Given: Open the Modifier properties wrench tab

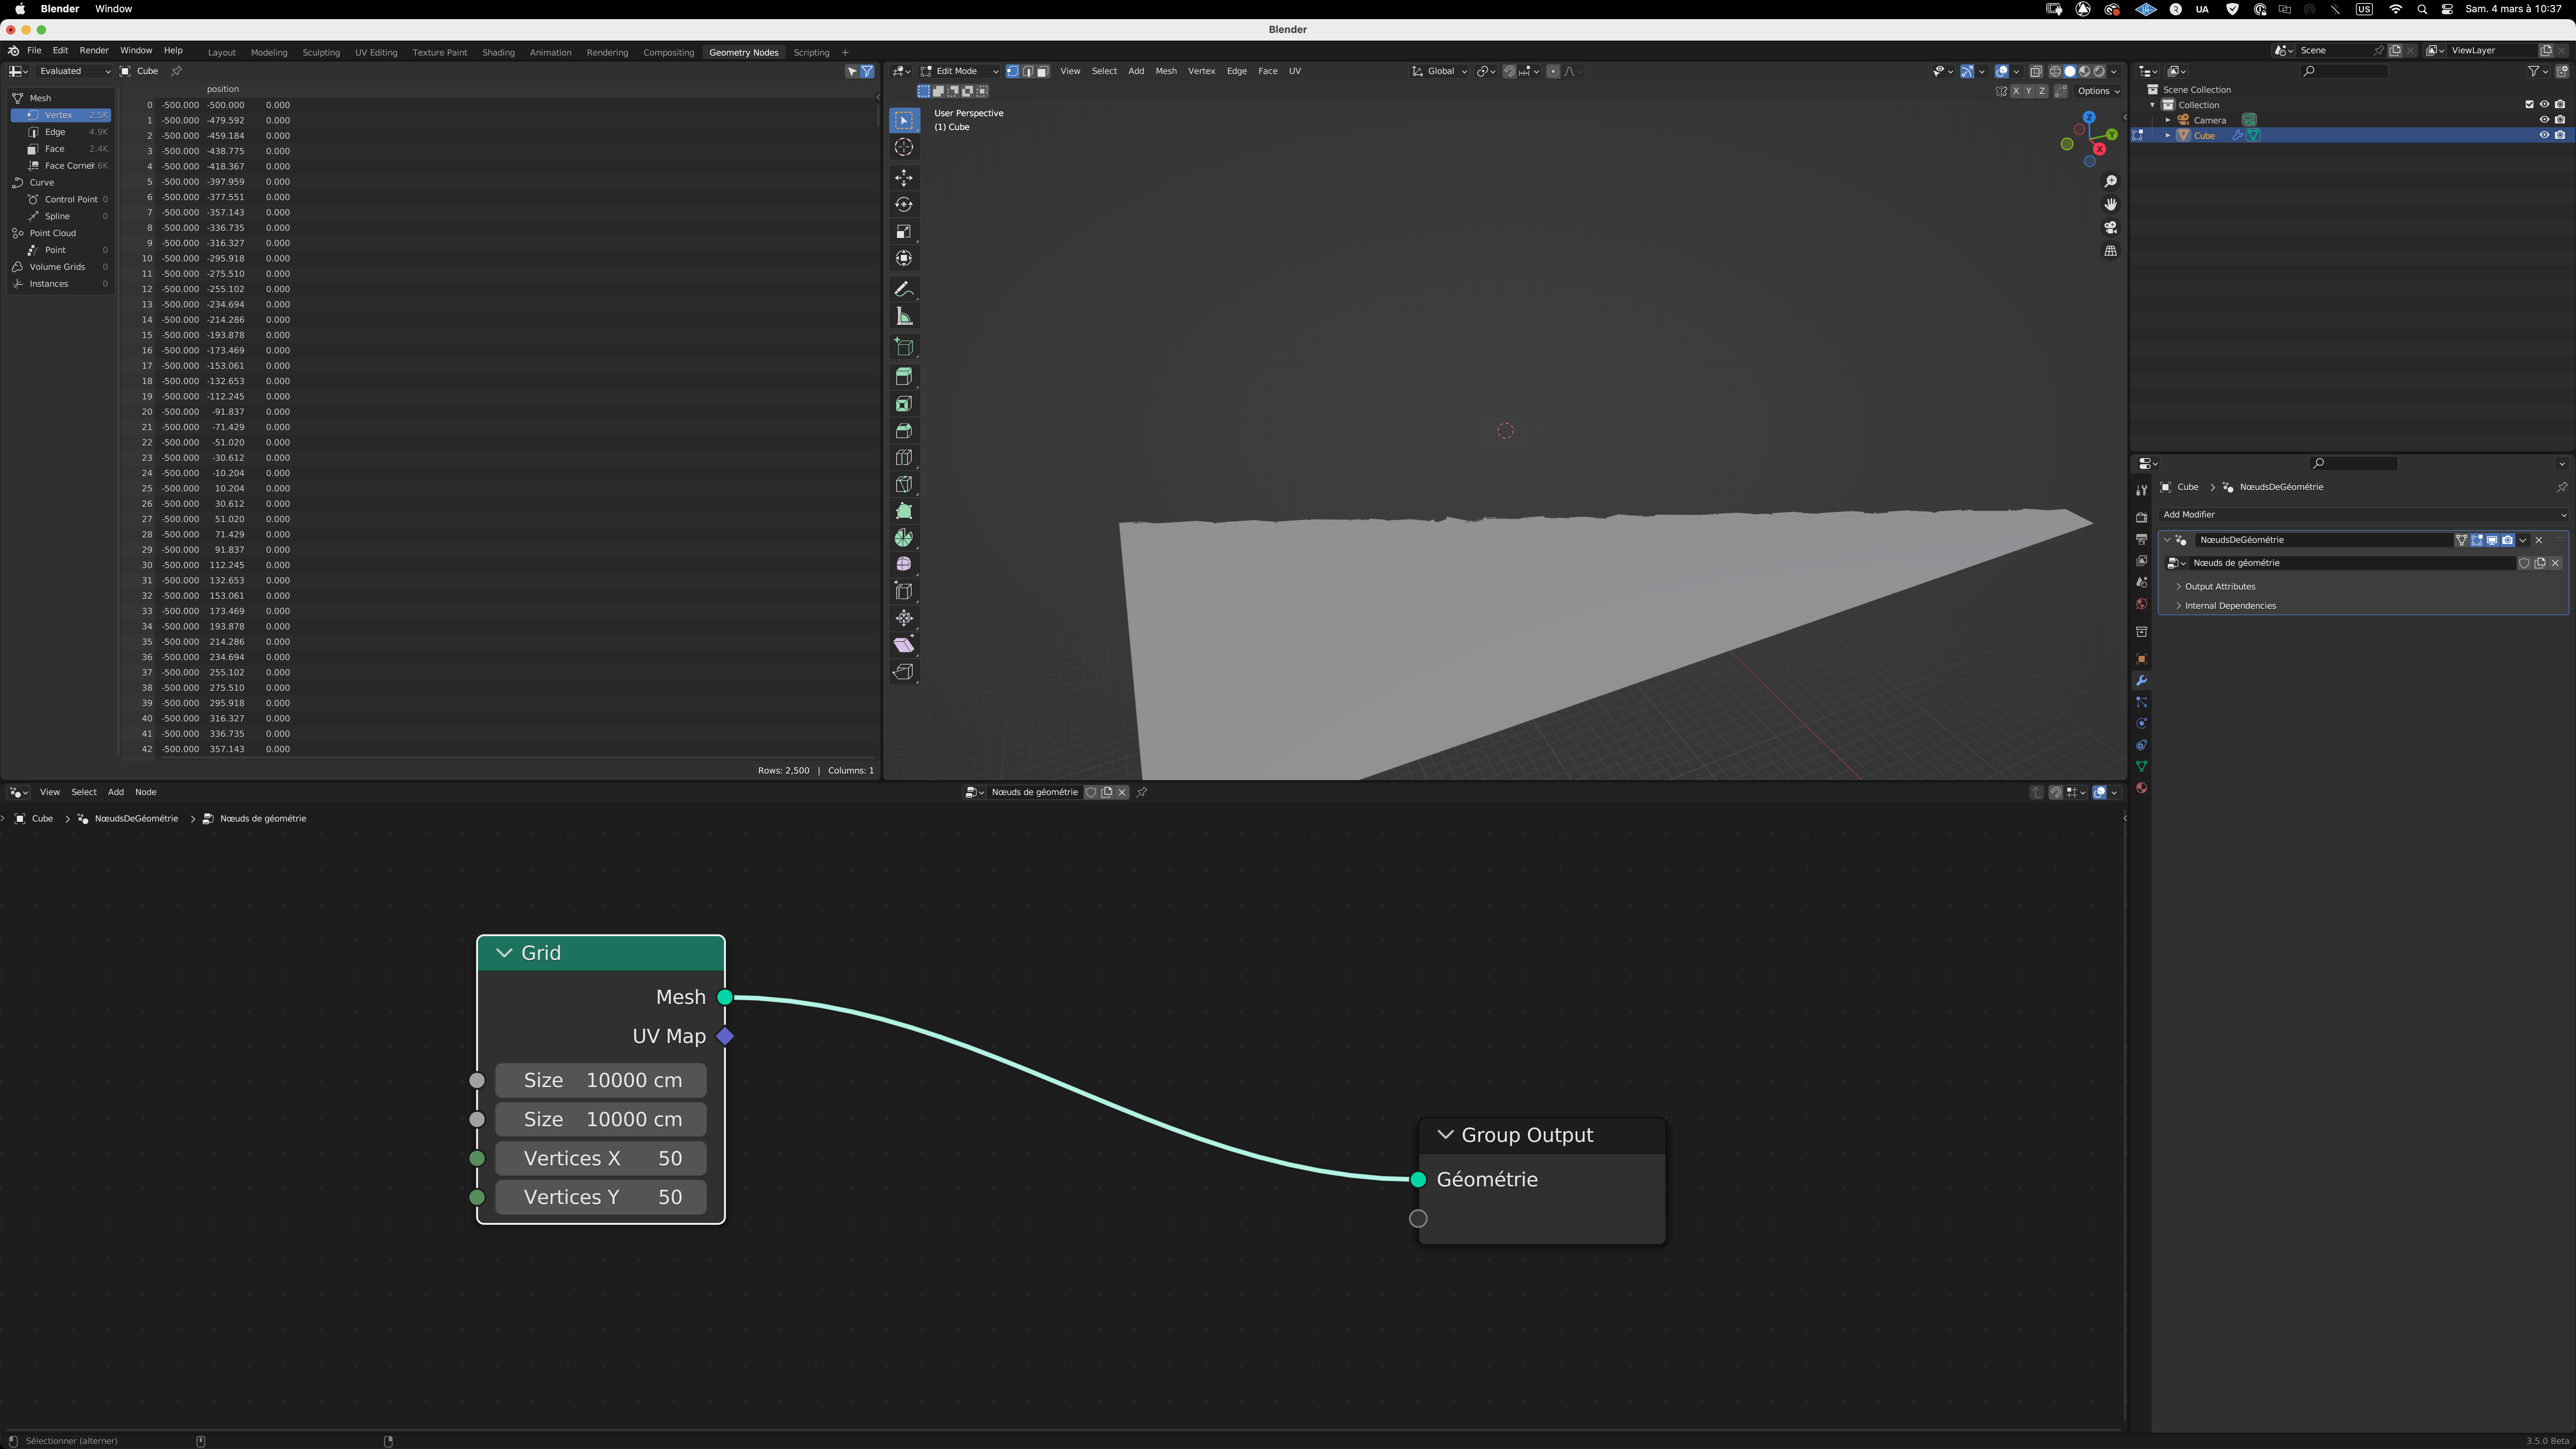Looking at the screenshot, I should (x=2141, y=681).
